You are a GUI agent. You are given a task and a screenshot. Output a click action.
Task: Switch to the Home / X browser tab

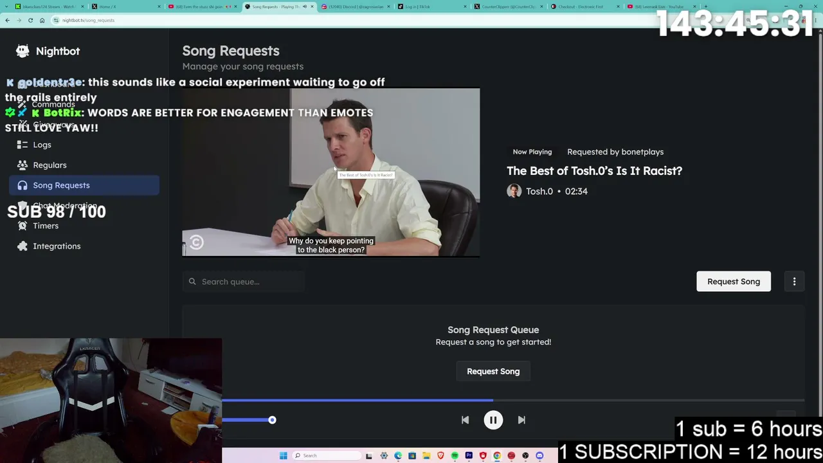click(x=125, y=6)
